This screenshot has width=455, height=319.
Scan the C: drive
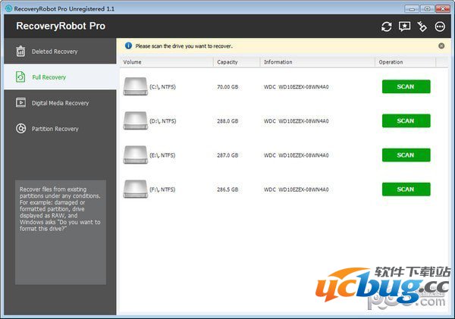[x=406, y=86]
